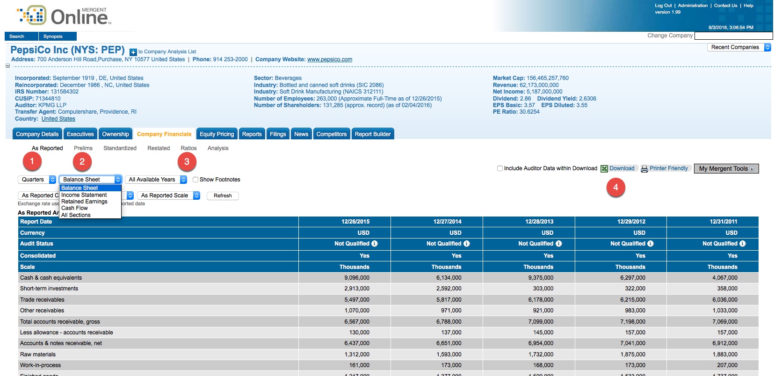Open the Balance Sheet statement dropdown
774x376 pixels.
[90, 180]
